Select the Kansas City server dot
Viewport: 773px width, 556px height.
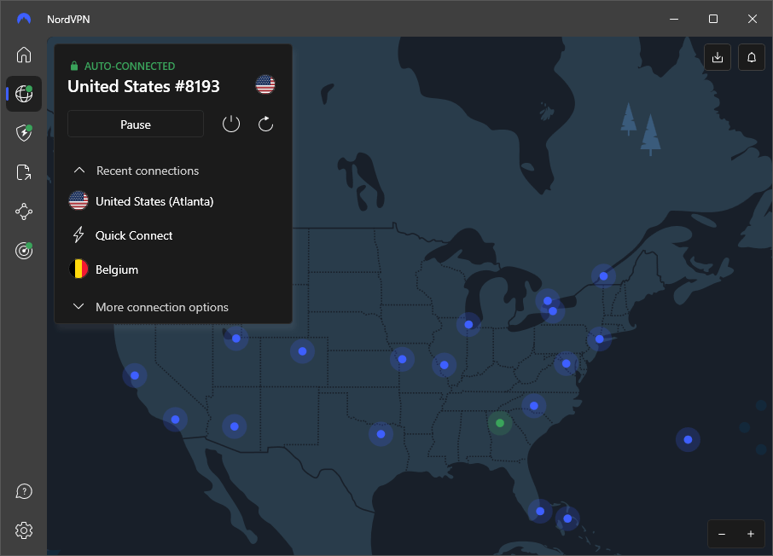tap(402, 359)
